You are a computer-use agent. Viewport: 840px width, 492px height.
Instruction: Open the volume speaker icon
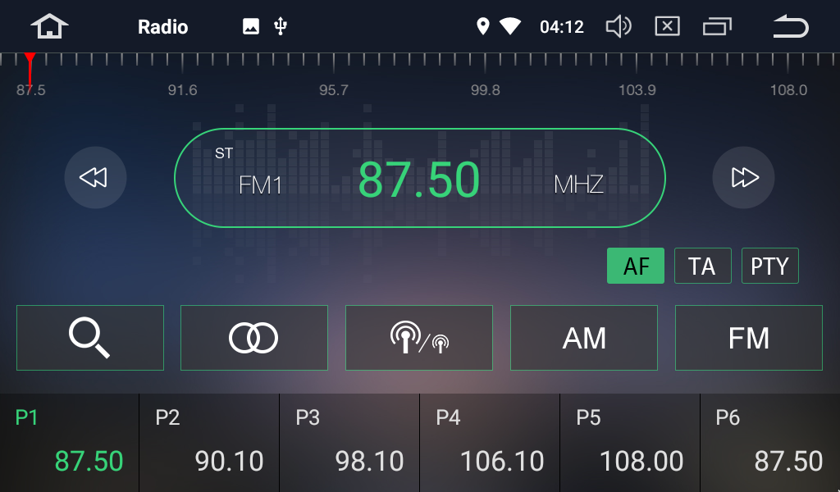point(618,27)
